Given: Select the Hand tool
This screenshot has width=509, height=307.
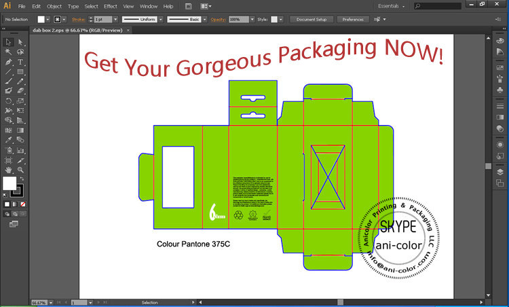Looking at the screenshot, I should pos(8,170).
